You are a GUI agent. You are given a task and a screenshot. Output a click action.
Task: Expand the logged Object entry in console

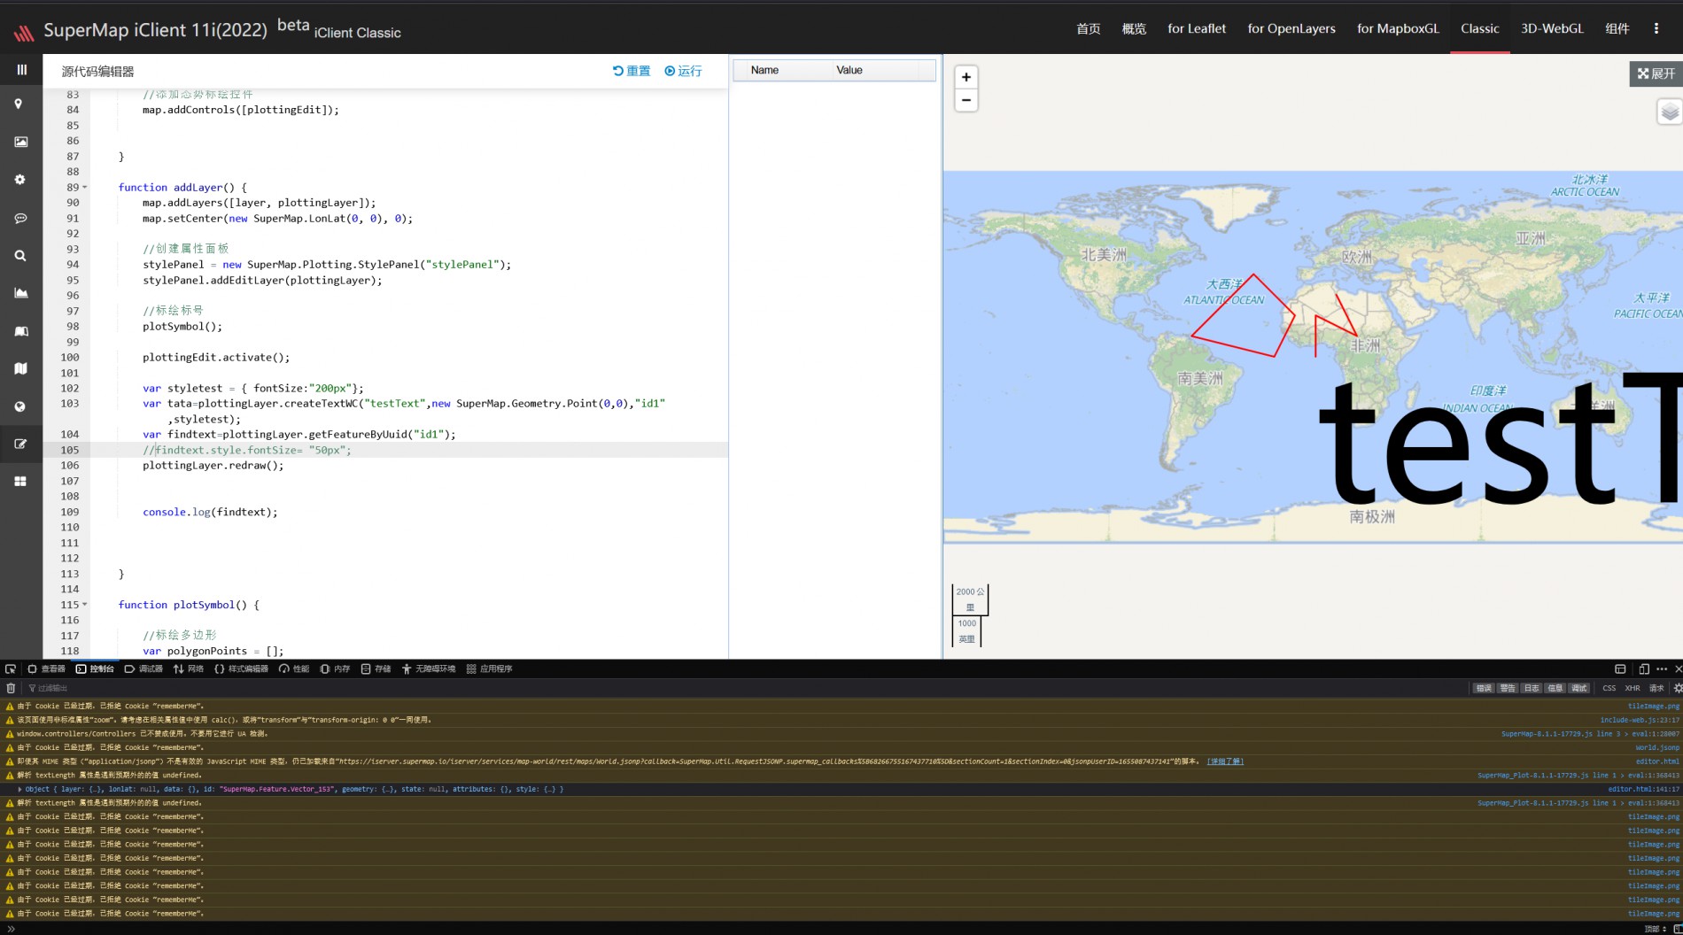(20, 790)
